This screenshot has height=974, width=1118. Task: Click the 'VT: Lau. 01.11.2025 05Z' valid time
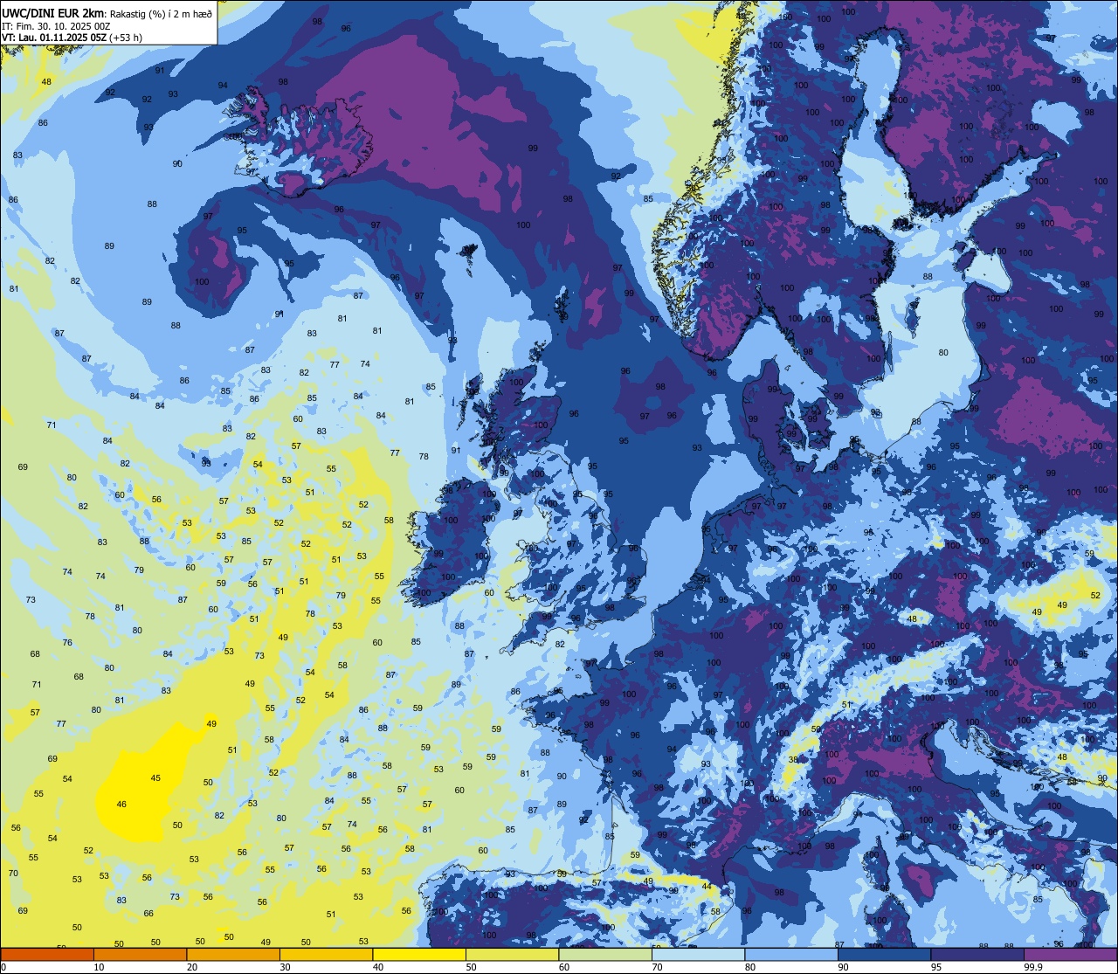pyautogui.click(x=54, y=38)
